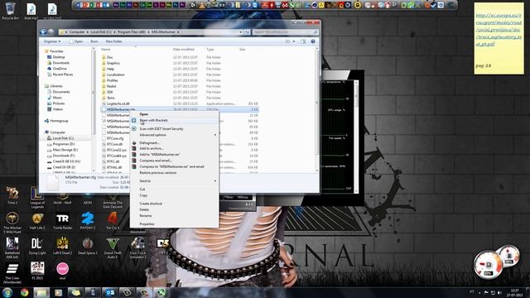Open the Skins folder
The width and height of the screenshot is (530, 298).
click(110, 98)
